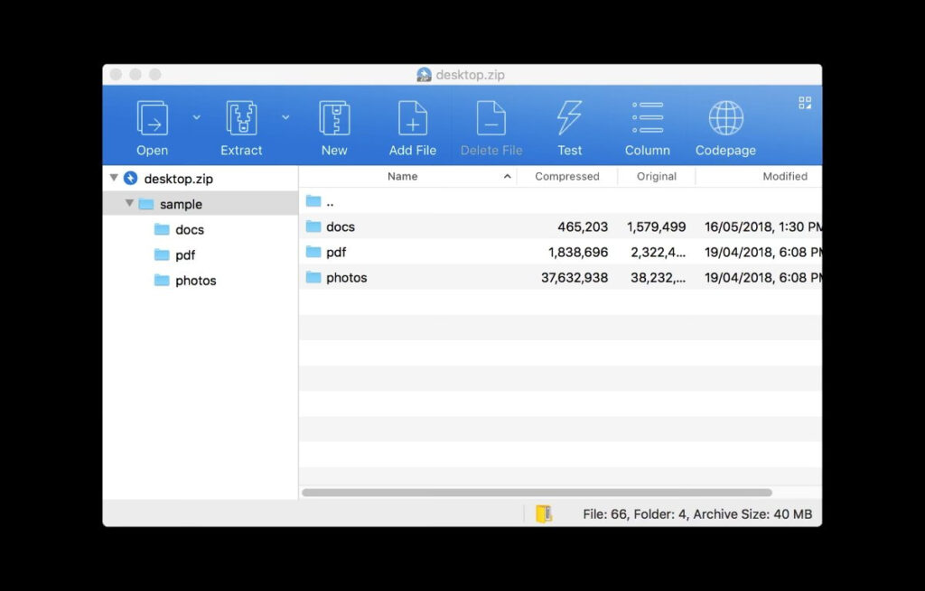
Task: Collapse the desktop.zip tree root
Action: [x=114, y=179]
